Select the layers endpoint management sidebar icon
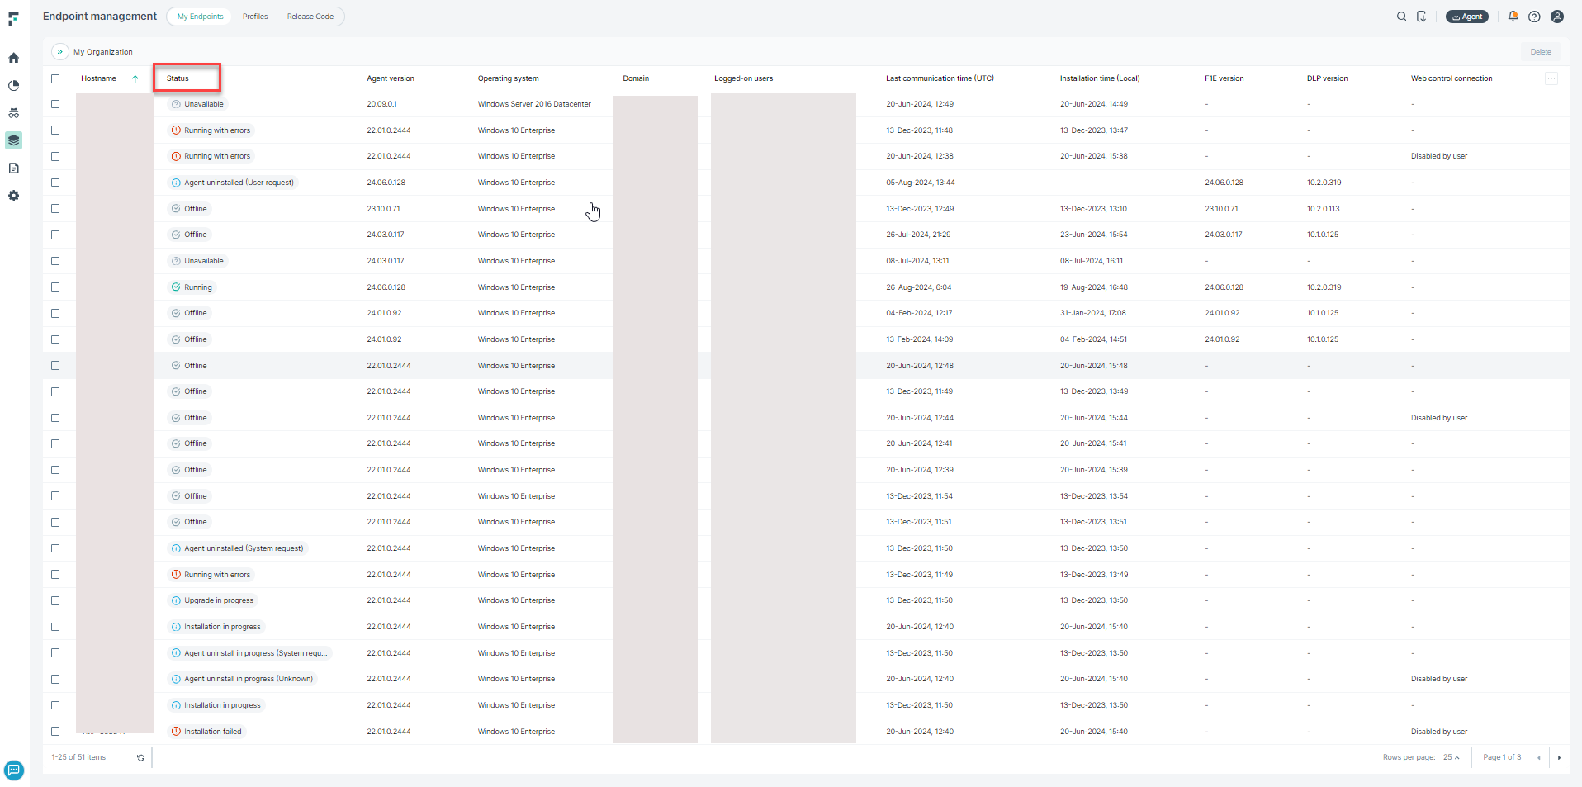This screenshot has height=787, width=1582. pos(13,140)
